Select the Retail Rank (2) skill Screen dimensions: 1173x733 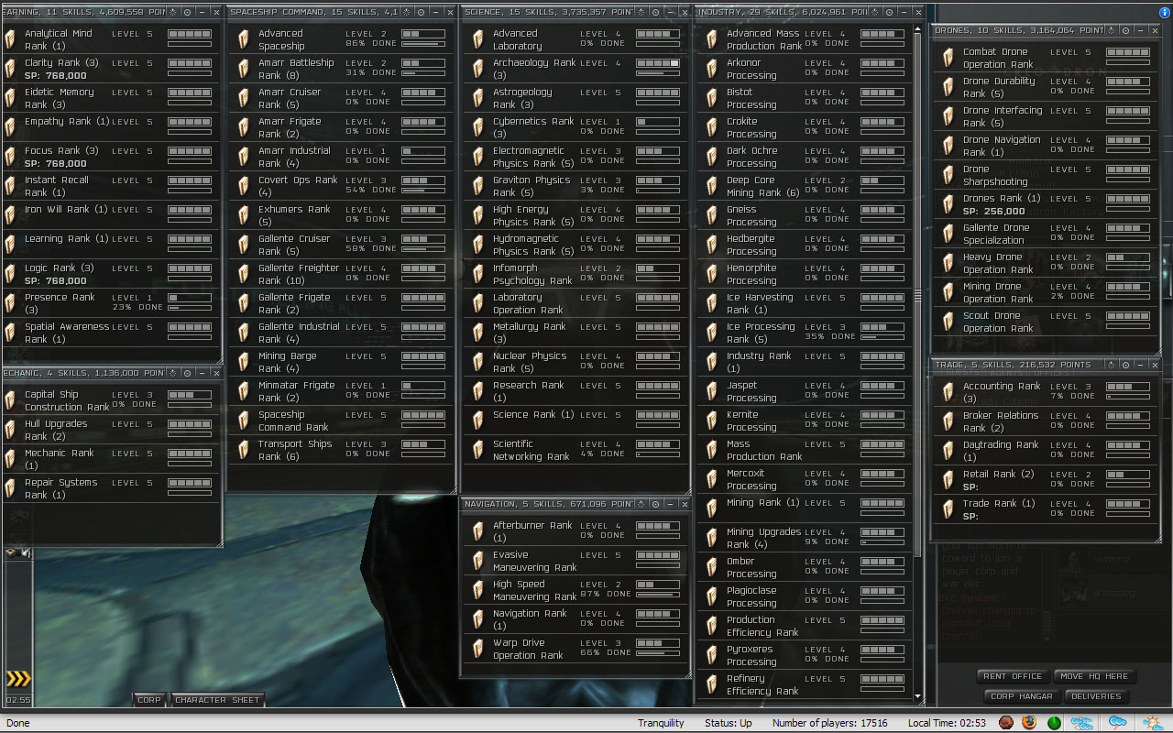[x=1046, y=480]
